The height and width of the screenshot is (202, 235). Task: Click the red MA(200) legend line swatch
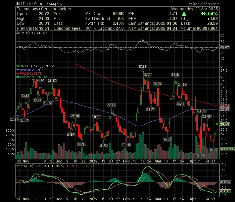18,73
